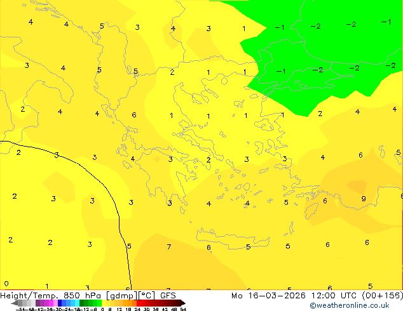Click the dark navy blue legend swatch
This screenshot has height=311, width=403.
coord(60,303)
